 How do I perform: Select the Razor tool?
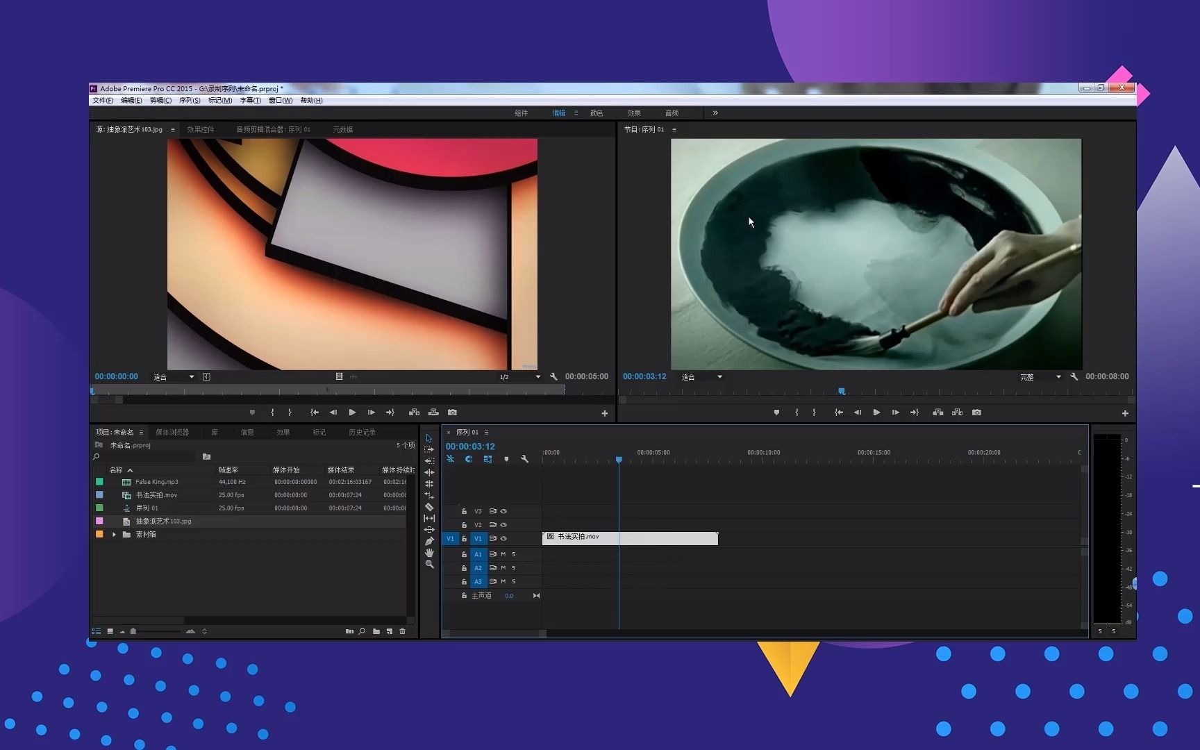click(x=429, y=507)
